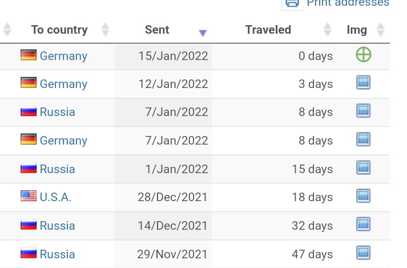Sort by the To country column arrows
Image resolution: width=407 pixels, height=268 pixels.
pyautogui.click(x=105, y=30)
